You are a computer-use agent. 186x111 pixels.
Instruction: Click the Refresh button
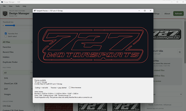click(x=178, y=14)
